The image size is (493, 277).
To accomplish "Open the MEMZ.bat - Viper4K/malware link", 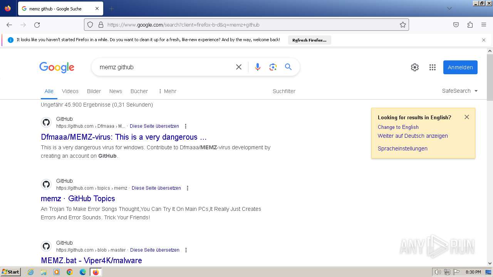I will [x=91, y=260].
